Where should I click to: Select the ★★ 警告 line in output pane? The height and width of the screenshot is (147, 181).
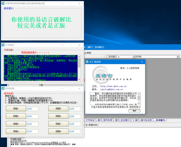(43, 145)
